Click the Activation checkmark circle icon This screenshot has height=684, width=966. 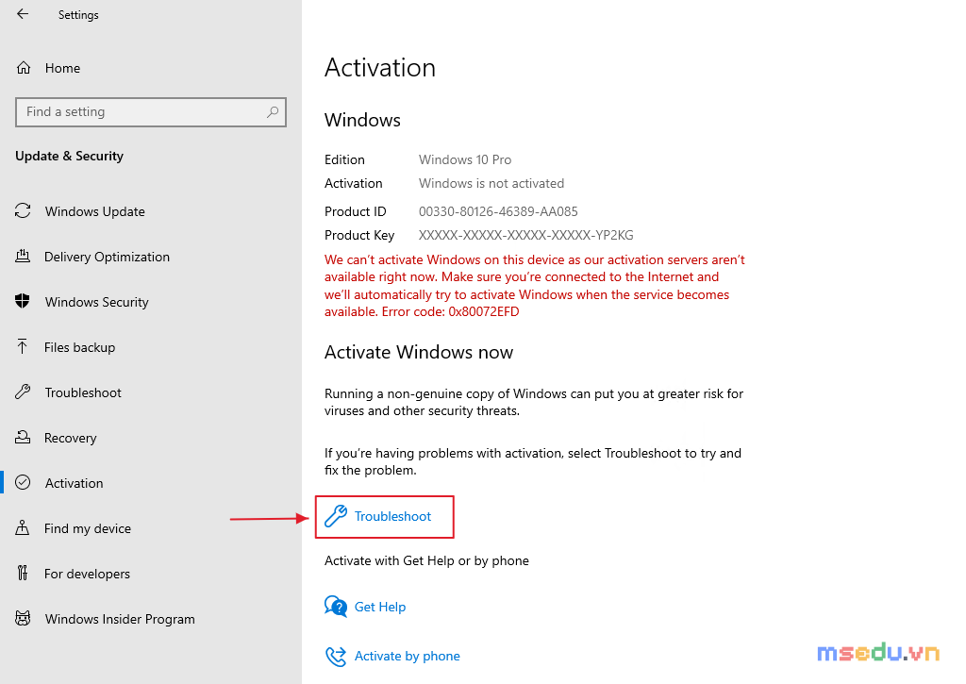[x=23, y=482]
